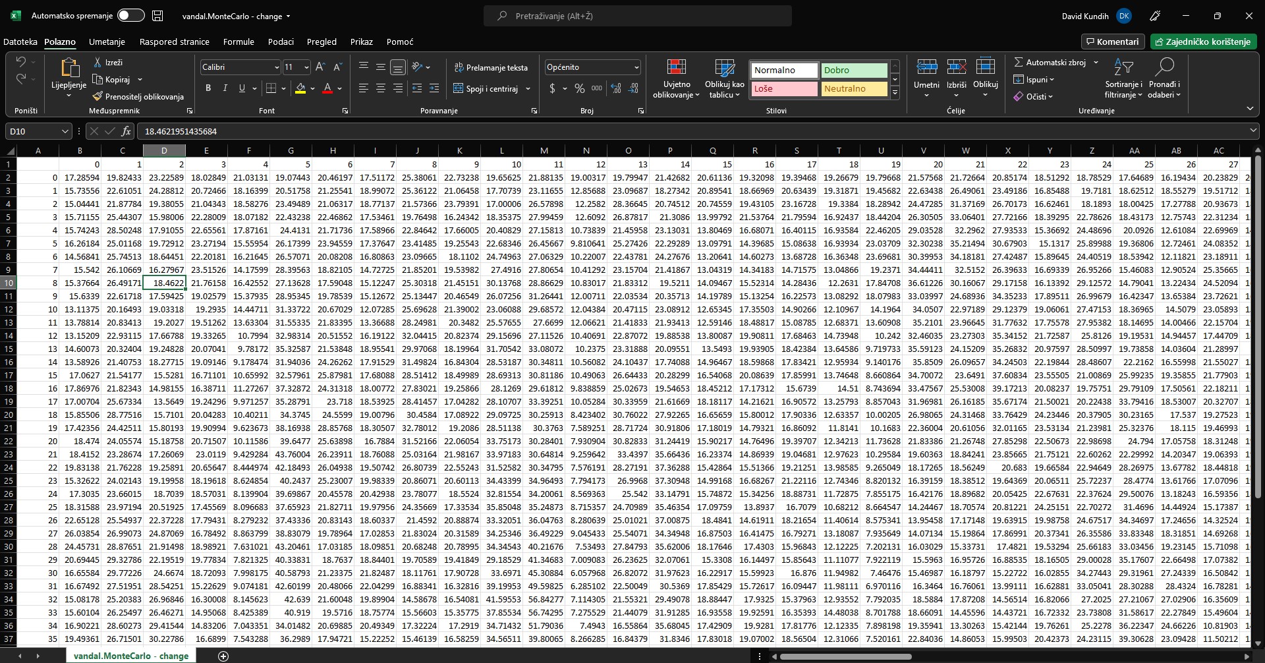The image size is (1265, 663).
Task: Click the red font color letter A
Action: (327, 88)
